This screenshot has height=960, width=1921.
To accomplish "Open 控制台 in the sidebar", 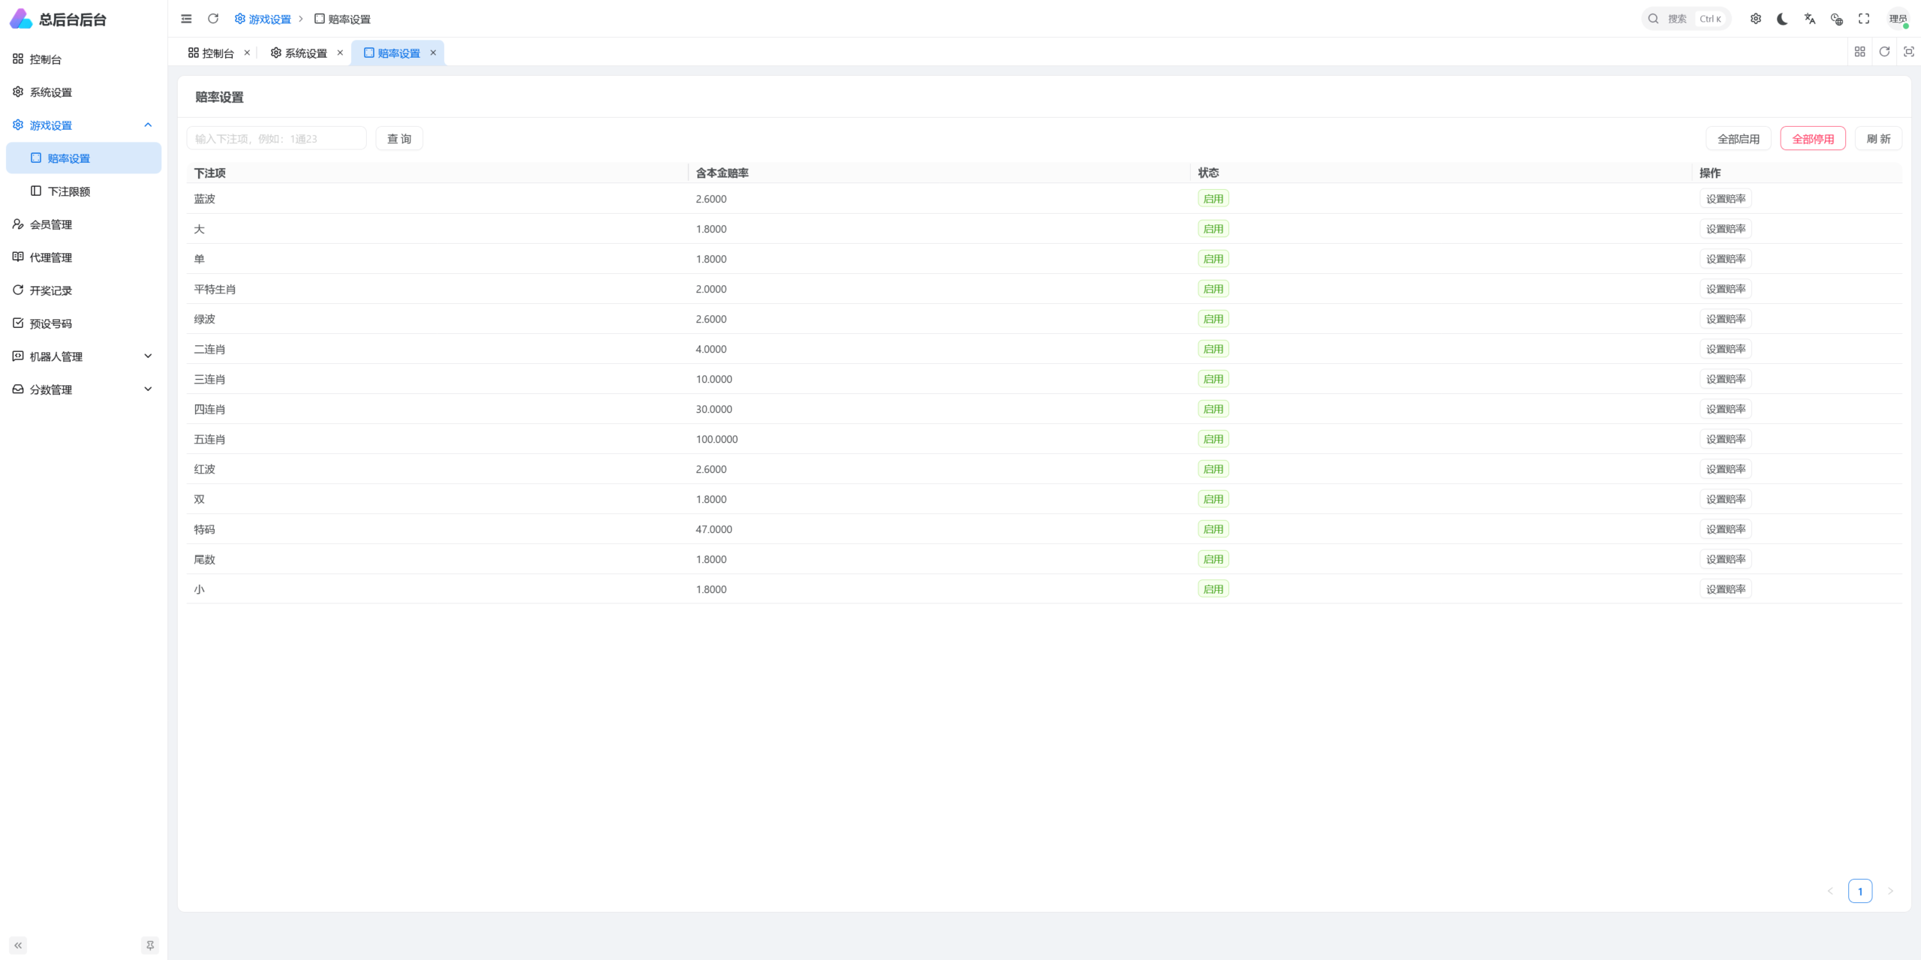I will click(83, 59).
